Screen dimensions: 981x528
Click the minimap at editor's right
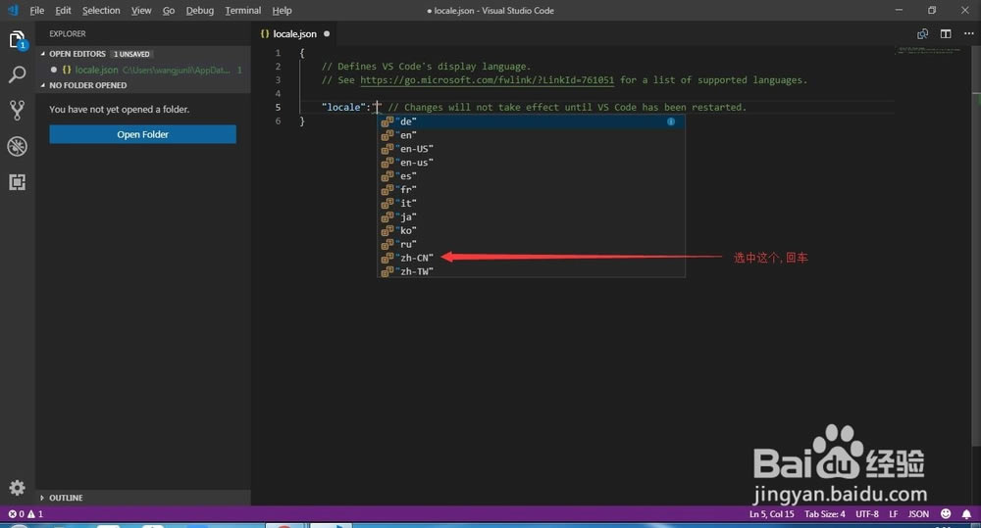(x=929, y=50)
